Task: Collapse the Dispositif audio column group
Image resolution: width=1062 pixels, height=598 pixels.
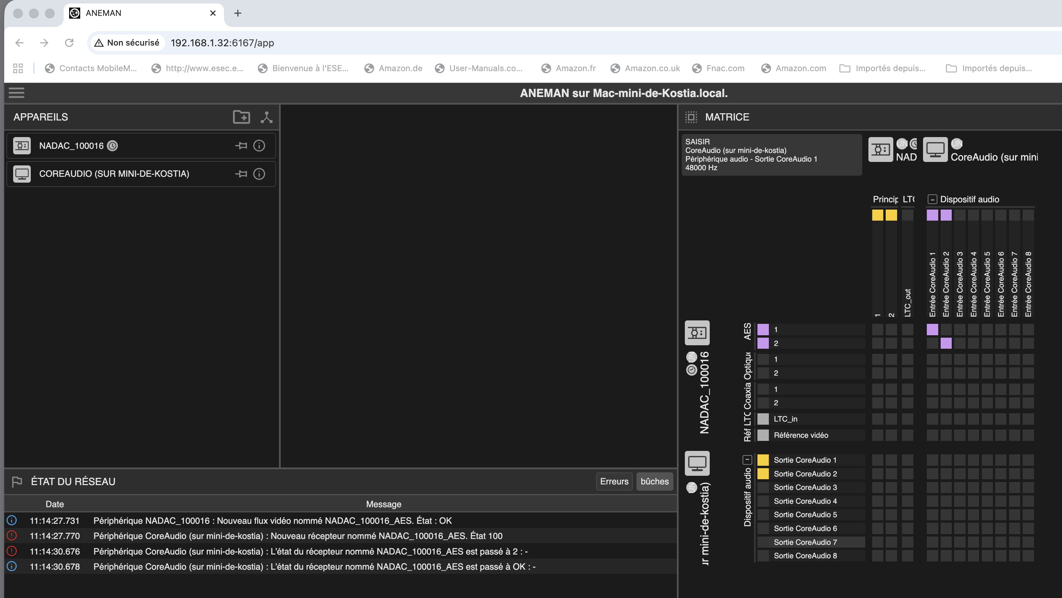Action: click(x=932, y=199)
